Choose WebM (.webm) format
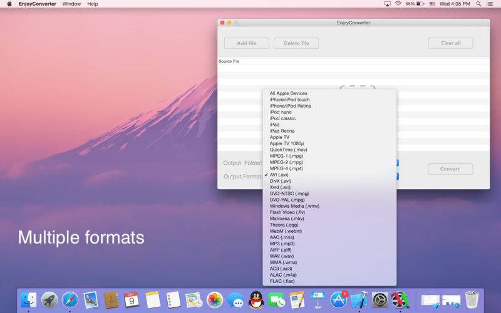Image resolution: width=501 pixels, height=313 pixels. tap(329, 231)
